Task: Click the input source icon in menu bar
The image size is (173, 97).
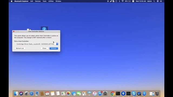Action: point(133,1)
